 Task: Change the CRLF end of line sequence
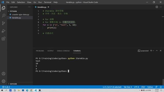click(x=143, y=87)
